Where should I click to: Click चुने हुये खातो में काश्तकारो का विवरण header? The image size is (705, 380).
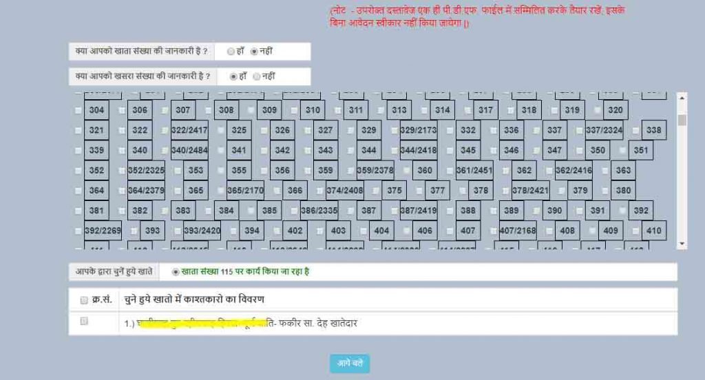pyautogui.click(x=194, y=299)
